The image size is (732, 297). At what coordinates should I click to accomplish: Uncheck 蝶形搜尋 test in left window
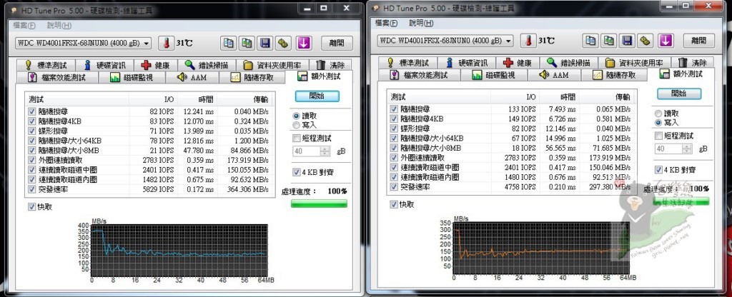(31, 131)
